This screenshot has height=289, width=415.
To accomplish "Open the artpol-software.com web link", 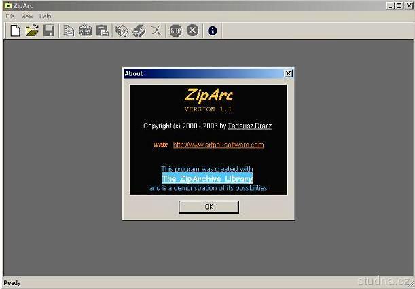I will point(218,144).
